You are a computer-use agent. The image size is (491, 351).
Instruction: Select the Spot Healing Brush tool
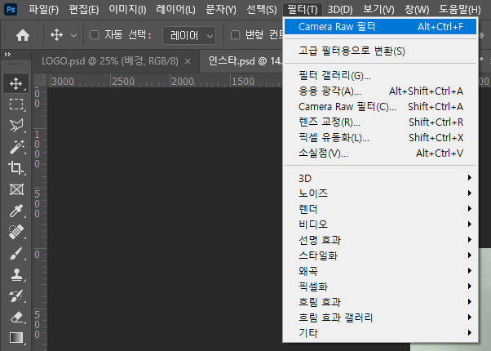click(16, 232)
